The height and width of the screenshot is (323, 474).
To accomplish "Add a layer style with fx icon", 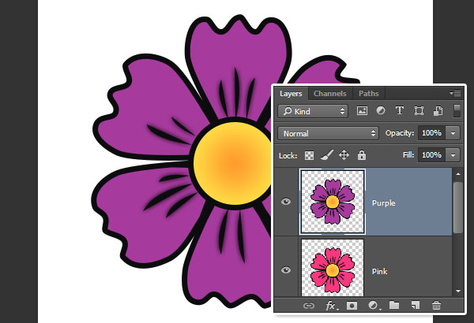I will pyautogui.click(x=332, y=306).
